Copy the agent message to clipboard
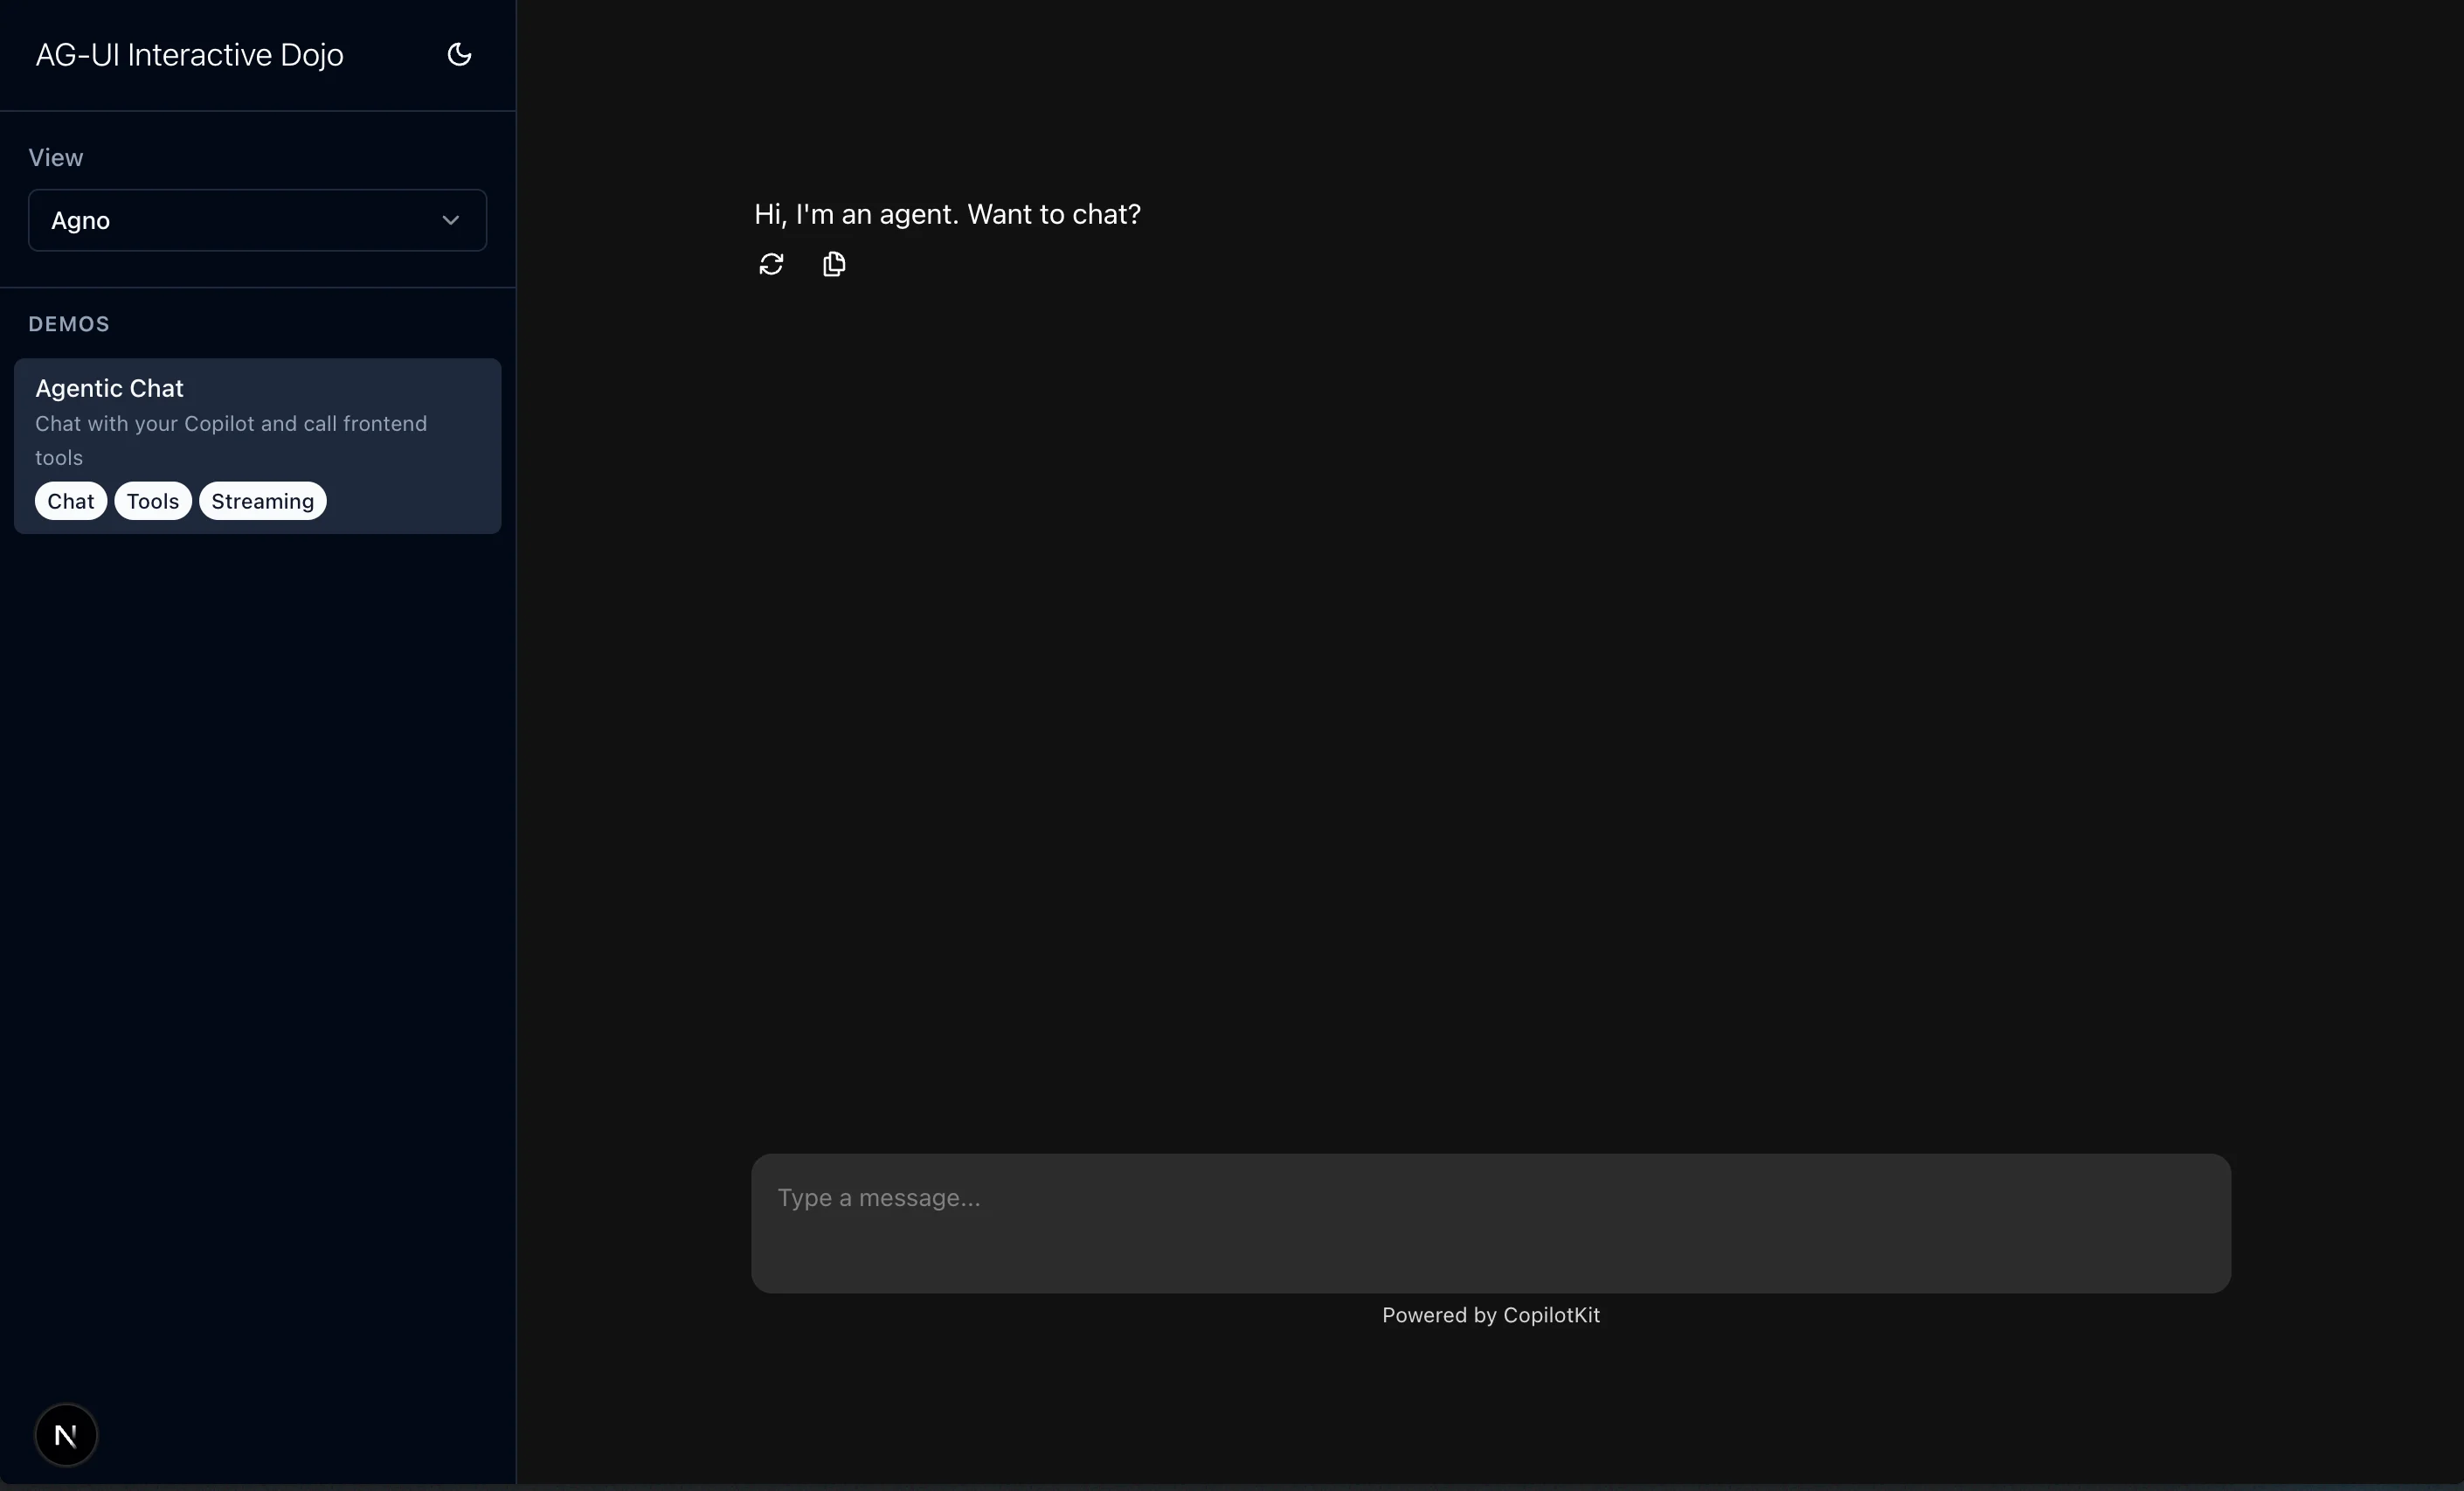The image size is (2464, 1491). 834,264
